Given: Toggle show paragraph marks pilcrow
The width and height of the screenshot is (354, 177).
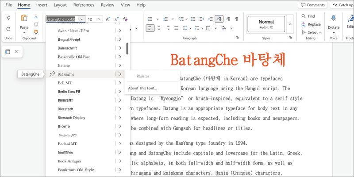Looking at the screenshot, I should 236,19.
